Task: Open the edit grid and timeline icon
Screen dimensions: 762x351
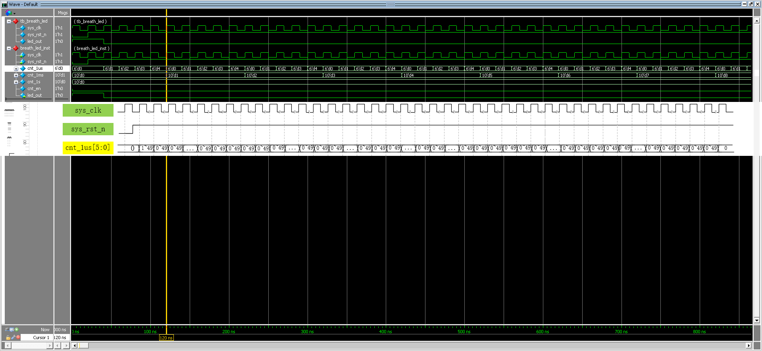Action: pyautogui.click(x=12, y=330)
